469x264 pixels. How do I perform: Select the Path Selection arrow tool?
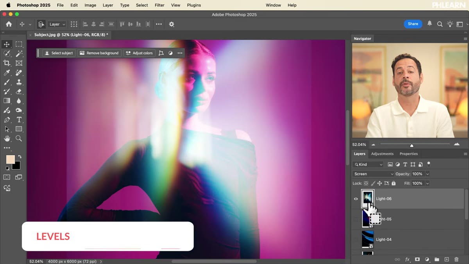tap(7, 129)
